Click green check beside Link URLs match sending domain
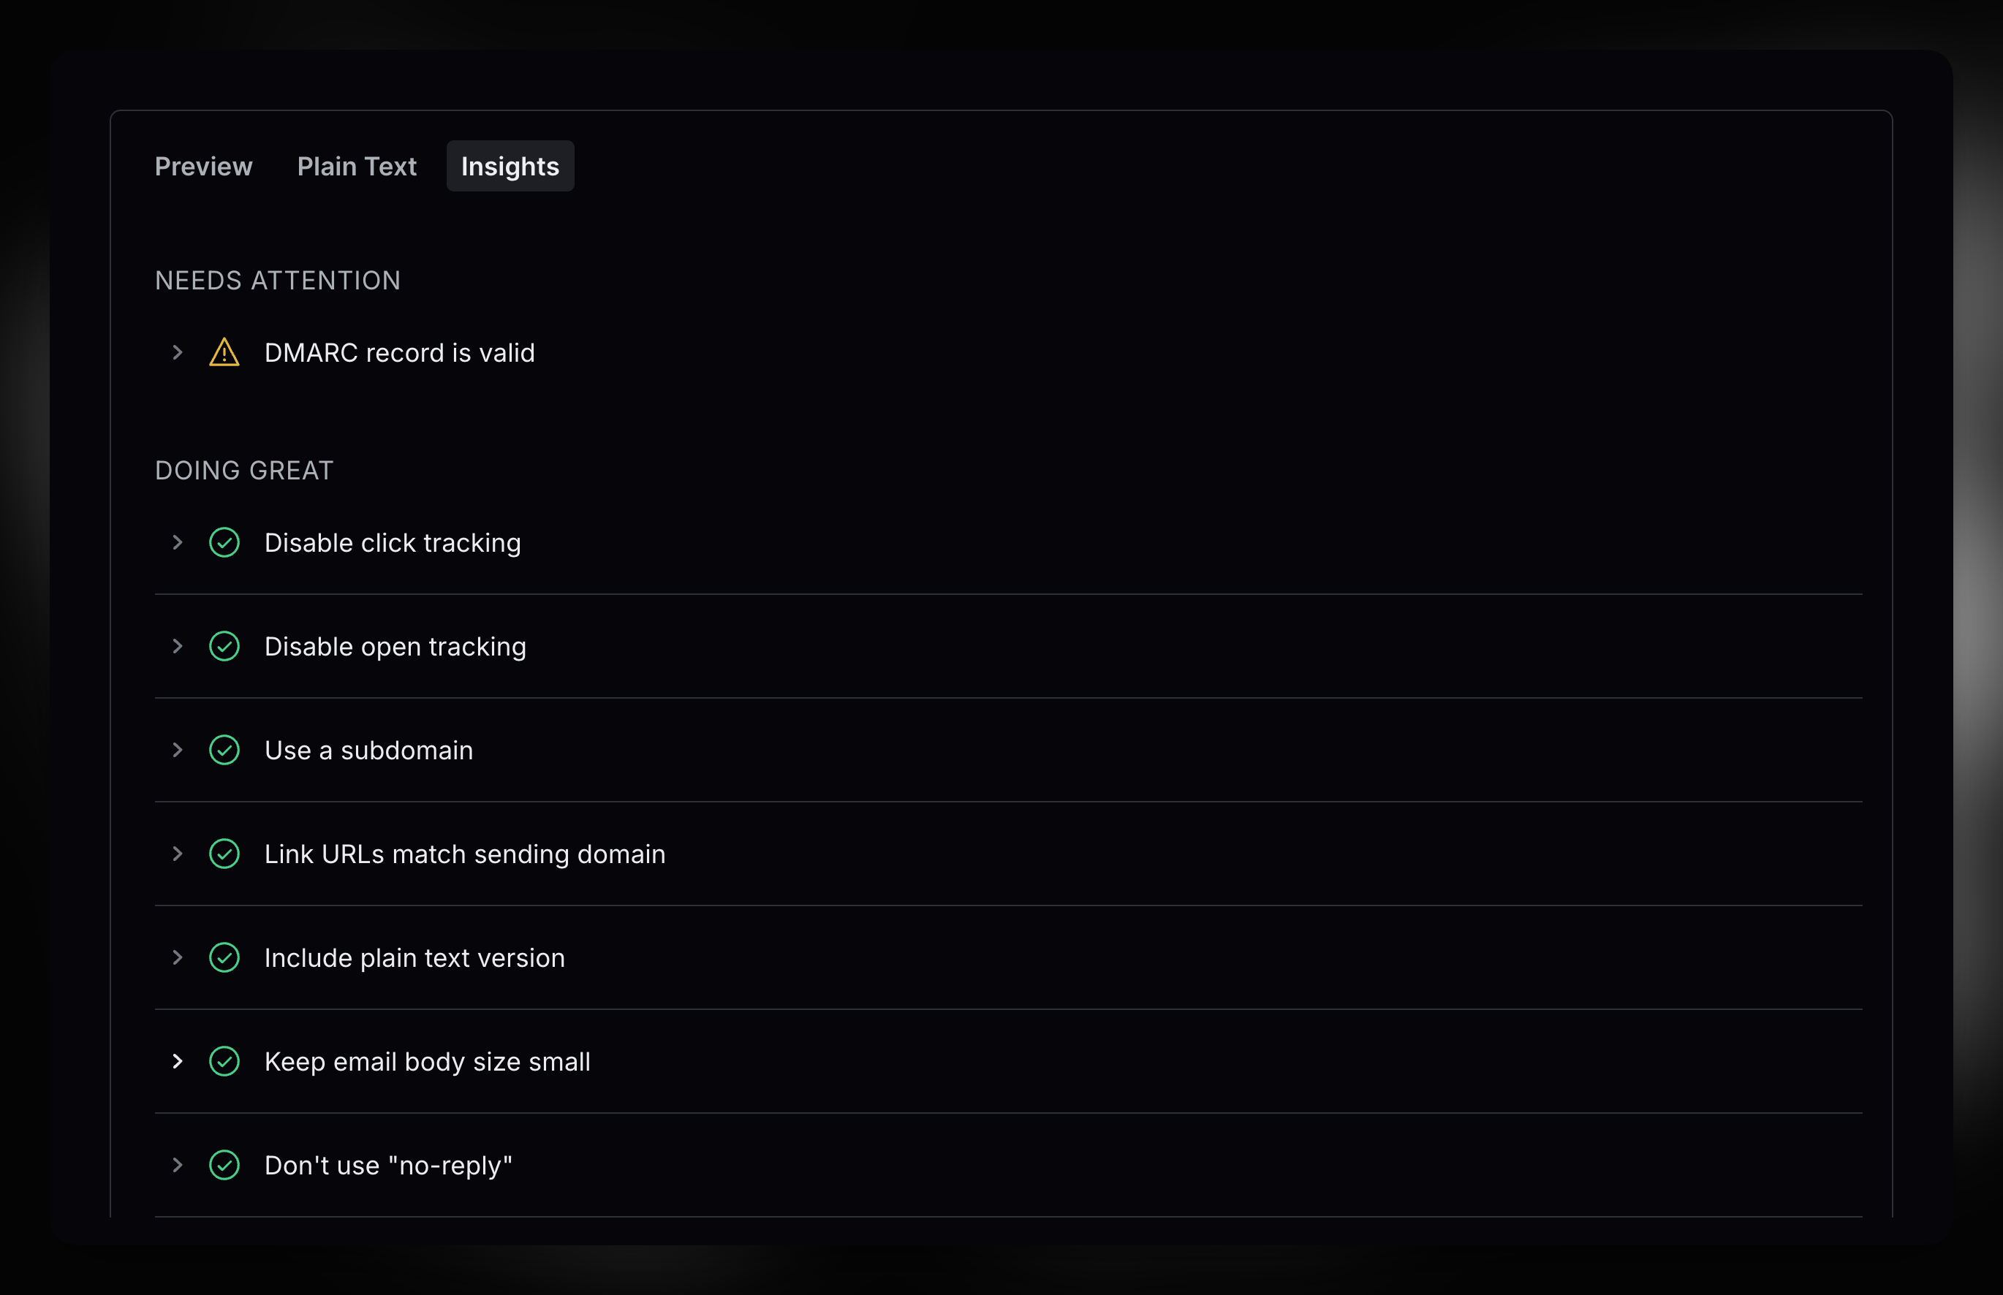Screen dimensions: 2003x1295 click(x=224, y=854)
